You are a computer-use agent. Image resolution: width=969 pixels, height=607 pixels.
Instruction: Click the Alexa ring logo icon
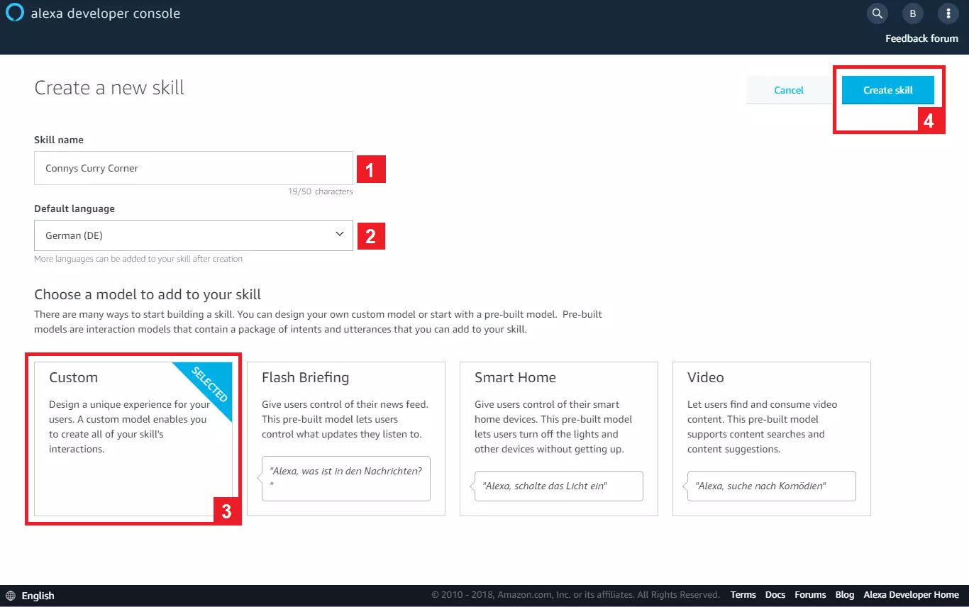point(16,13)
